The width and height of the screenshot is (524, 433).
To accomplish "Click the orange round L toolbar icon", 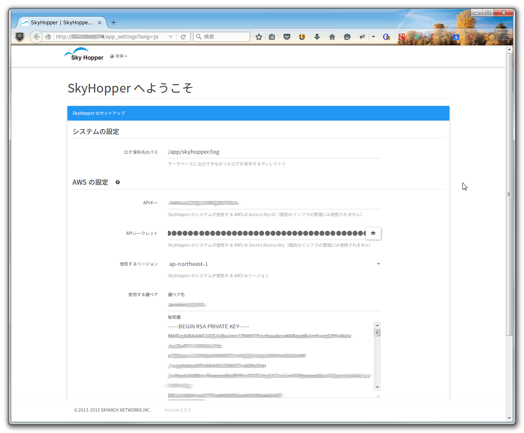I will coord(302,37).
